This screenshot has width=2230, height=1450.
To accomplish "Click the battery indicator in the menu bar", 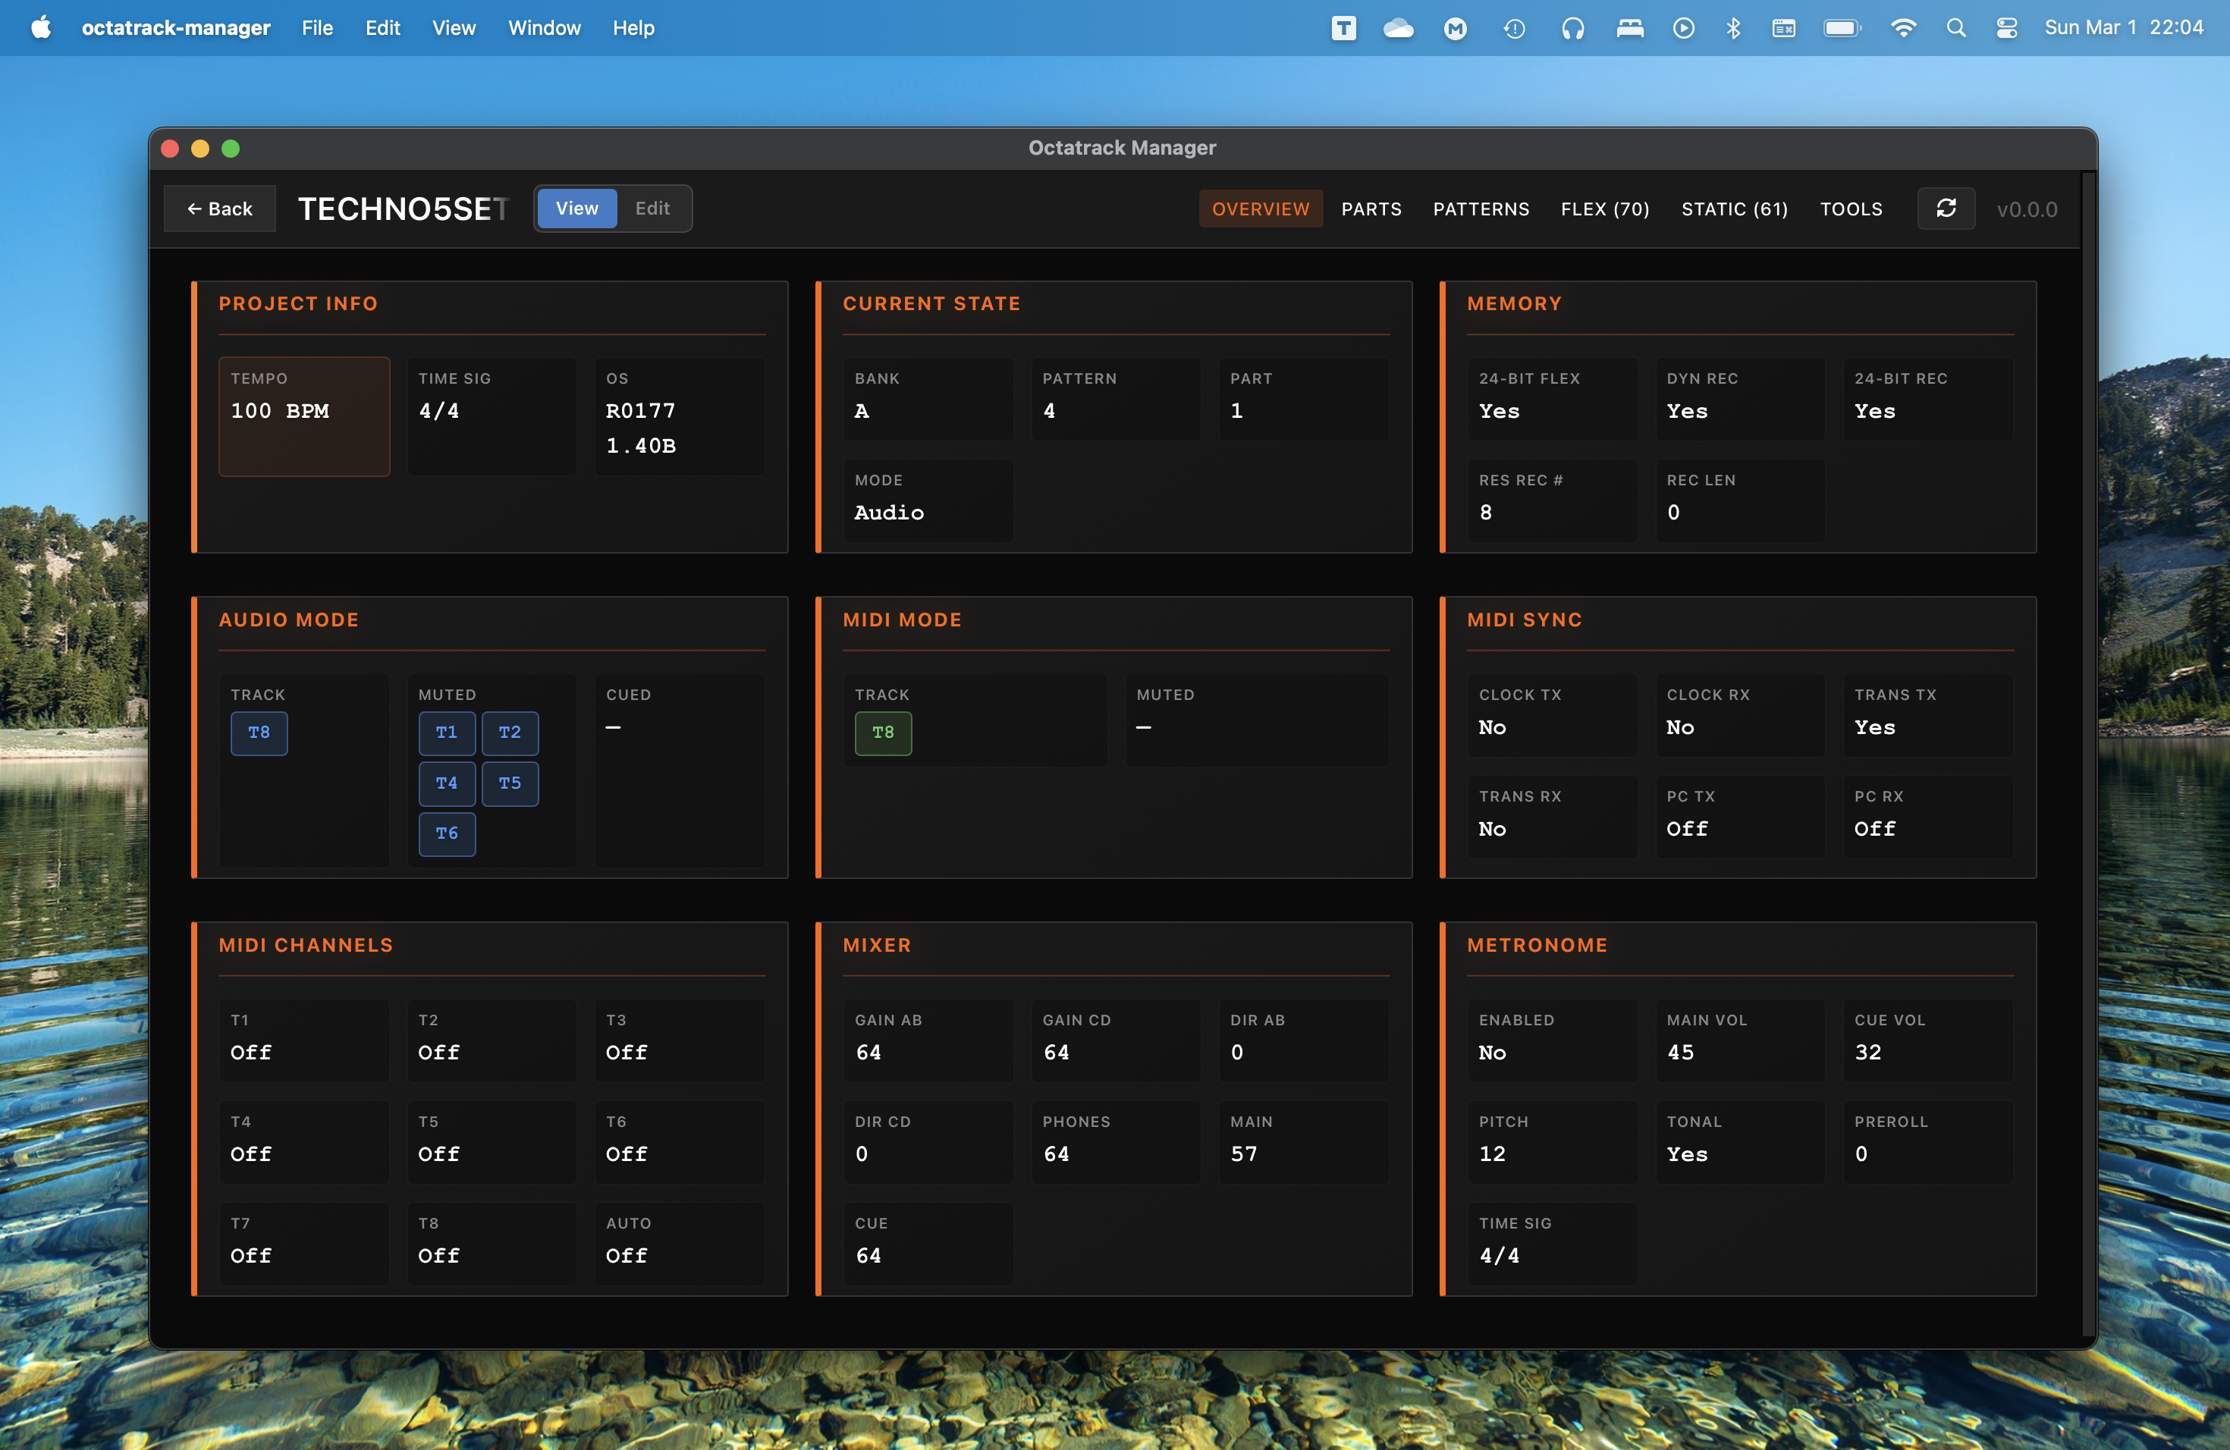I will [1840, 28].
